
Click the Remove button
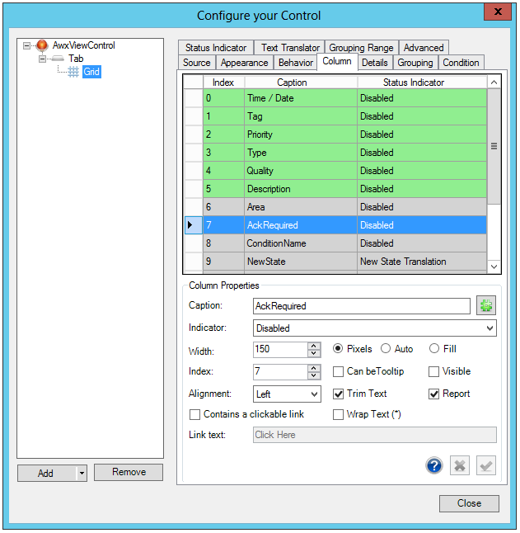[x=129, y=472]
